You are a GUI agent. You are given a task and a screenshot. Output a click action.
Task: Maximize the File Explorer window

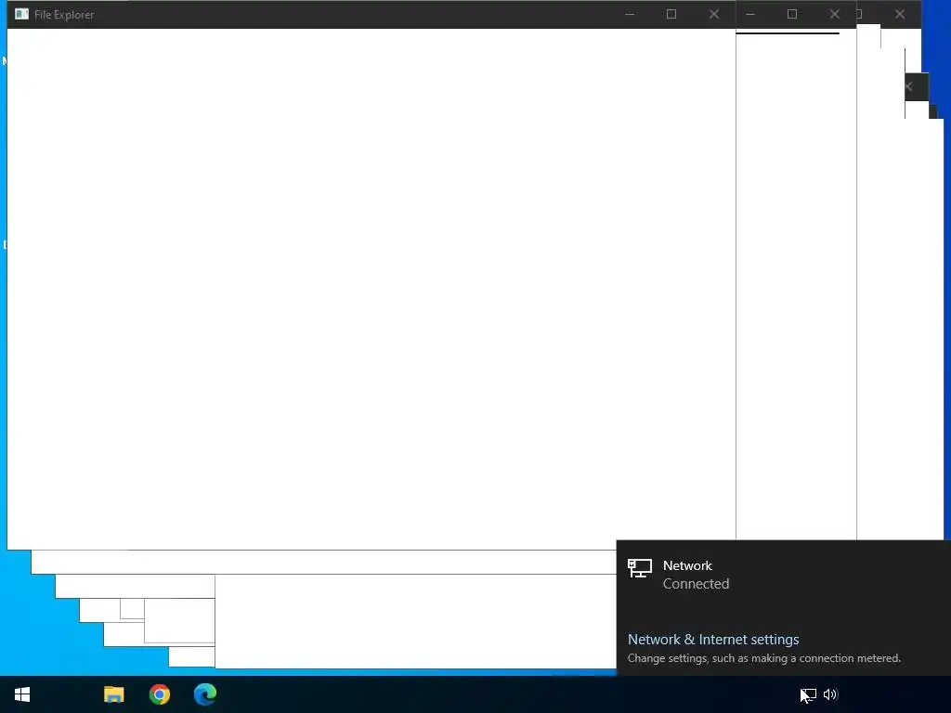click(671, 14)
